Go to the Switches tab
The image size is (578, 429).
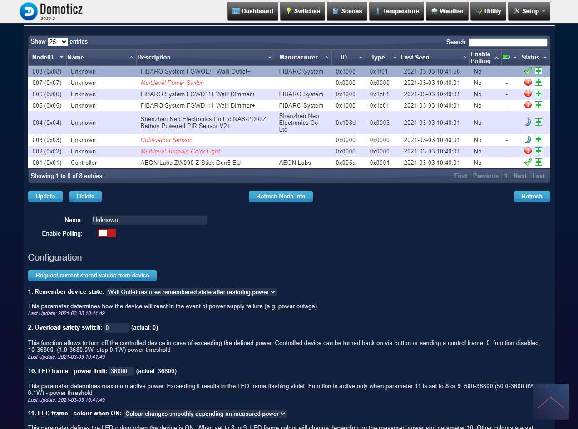pos(302,11)
